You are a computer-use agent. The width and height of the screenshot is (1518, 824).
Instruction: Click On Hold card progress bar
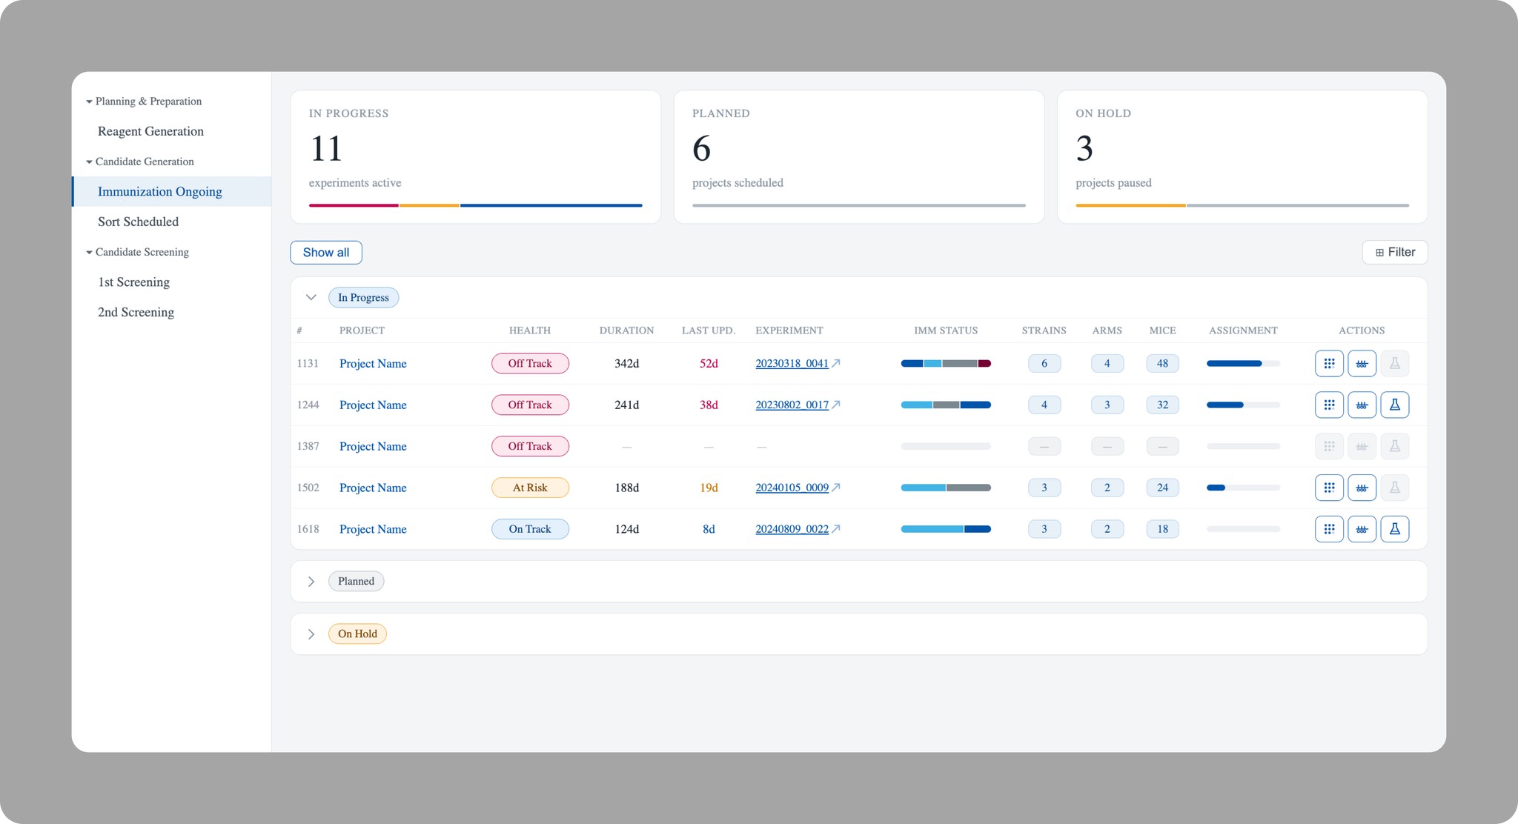pos(1242,205)
